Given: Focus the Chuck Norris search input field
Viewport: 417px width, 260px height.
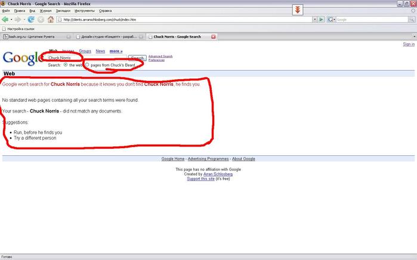Looking at the screenshot, I should (x=87, y=58).
